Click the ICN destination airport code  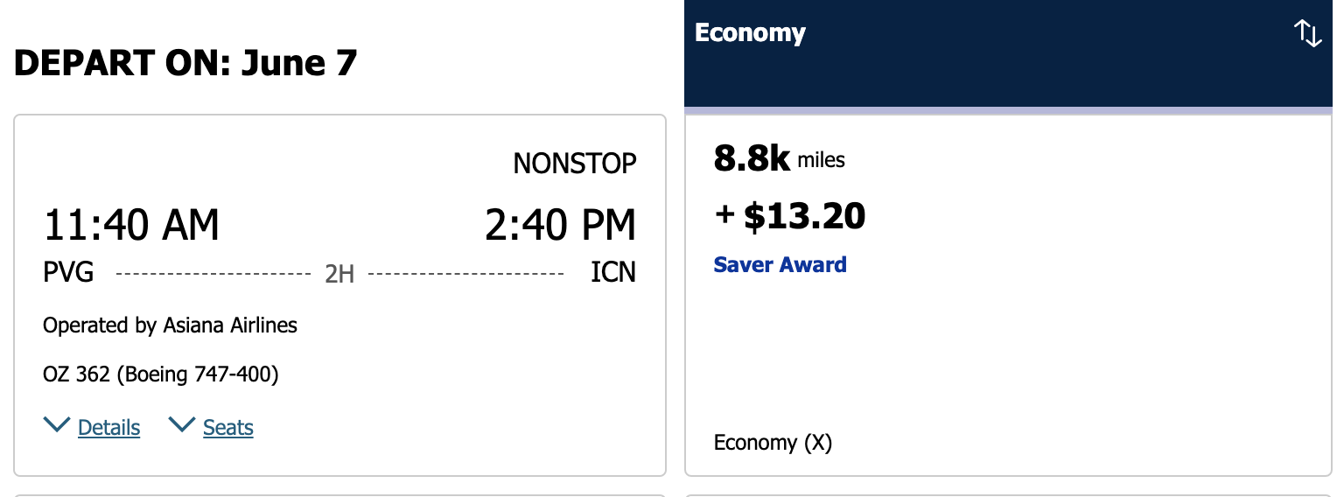click(x=613, y=273)
